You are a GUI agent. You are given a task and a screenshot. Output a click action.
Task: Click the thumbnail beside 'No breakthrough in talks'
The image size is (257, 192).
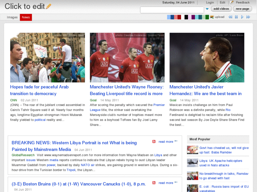pos(192,176)
